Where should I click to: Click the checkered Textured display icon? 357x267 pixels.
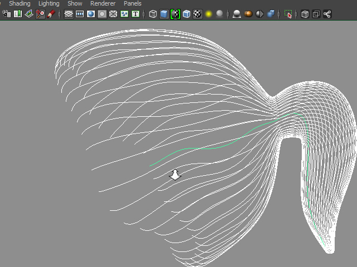click(x=197, y=14)
